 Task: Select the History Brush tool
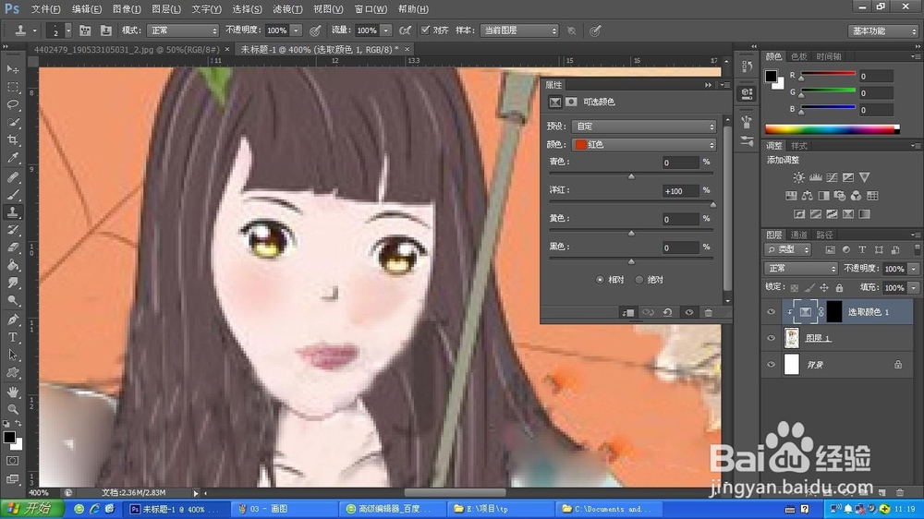12,230
